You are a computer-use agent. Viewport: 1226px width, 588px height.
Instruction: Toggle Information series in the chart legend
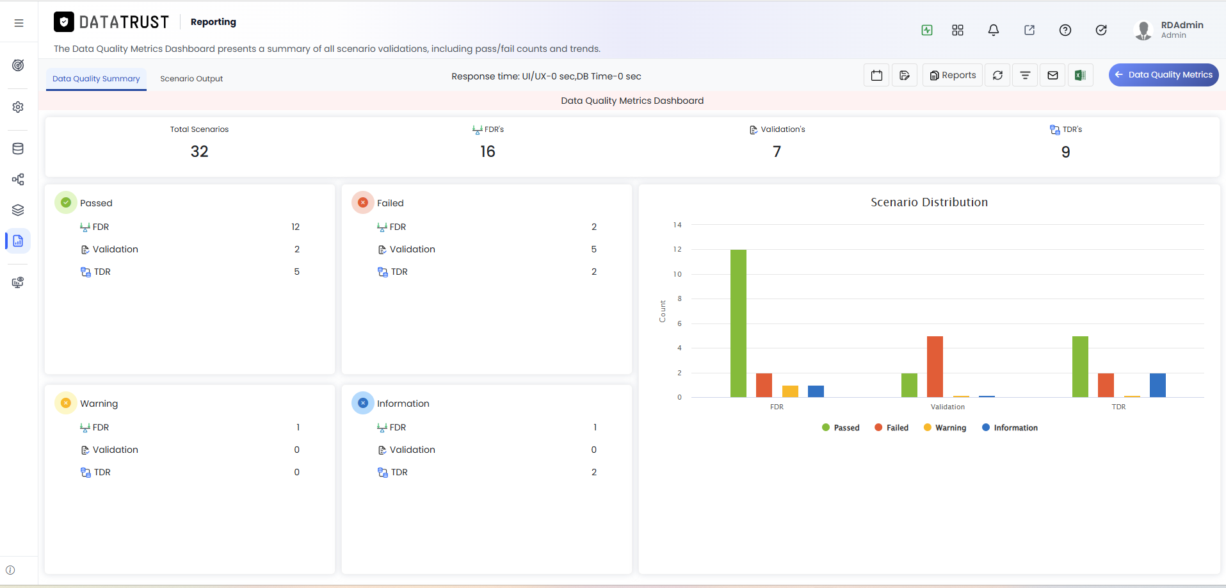click(x=1010, y=428)
